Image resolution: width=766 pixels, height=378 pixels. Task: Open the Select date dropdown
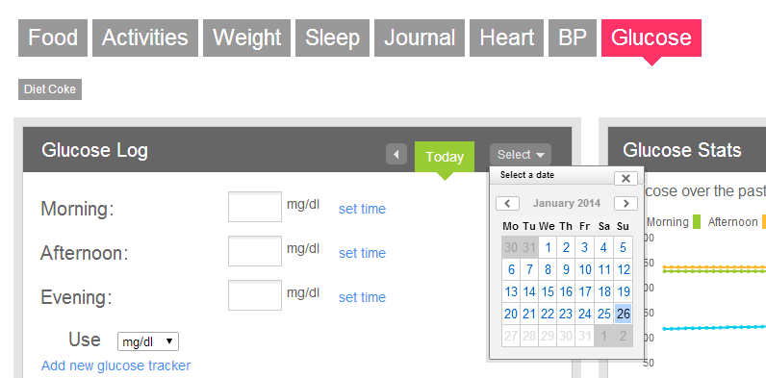tap(521, 155)
